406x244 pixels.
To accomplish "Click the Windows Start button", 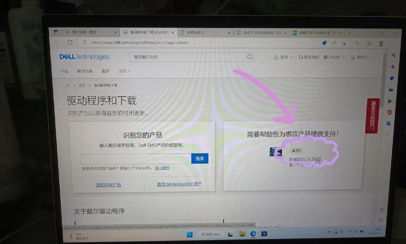I will click(x=189, y=235).
